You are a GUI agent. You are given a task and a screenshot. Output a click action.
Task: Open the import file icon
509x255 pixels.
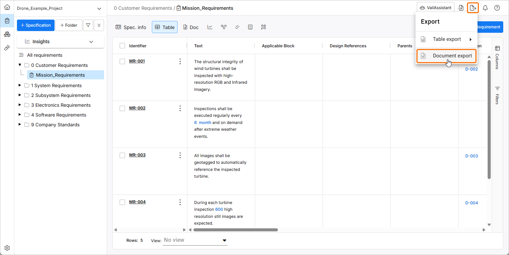pyautogui.click(x=461, y=8)
